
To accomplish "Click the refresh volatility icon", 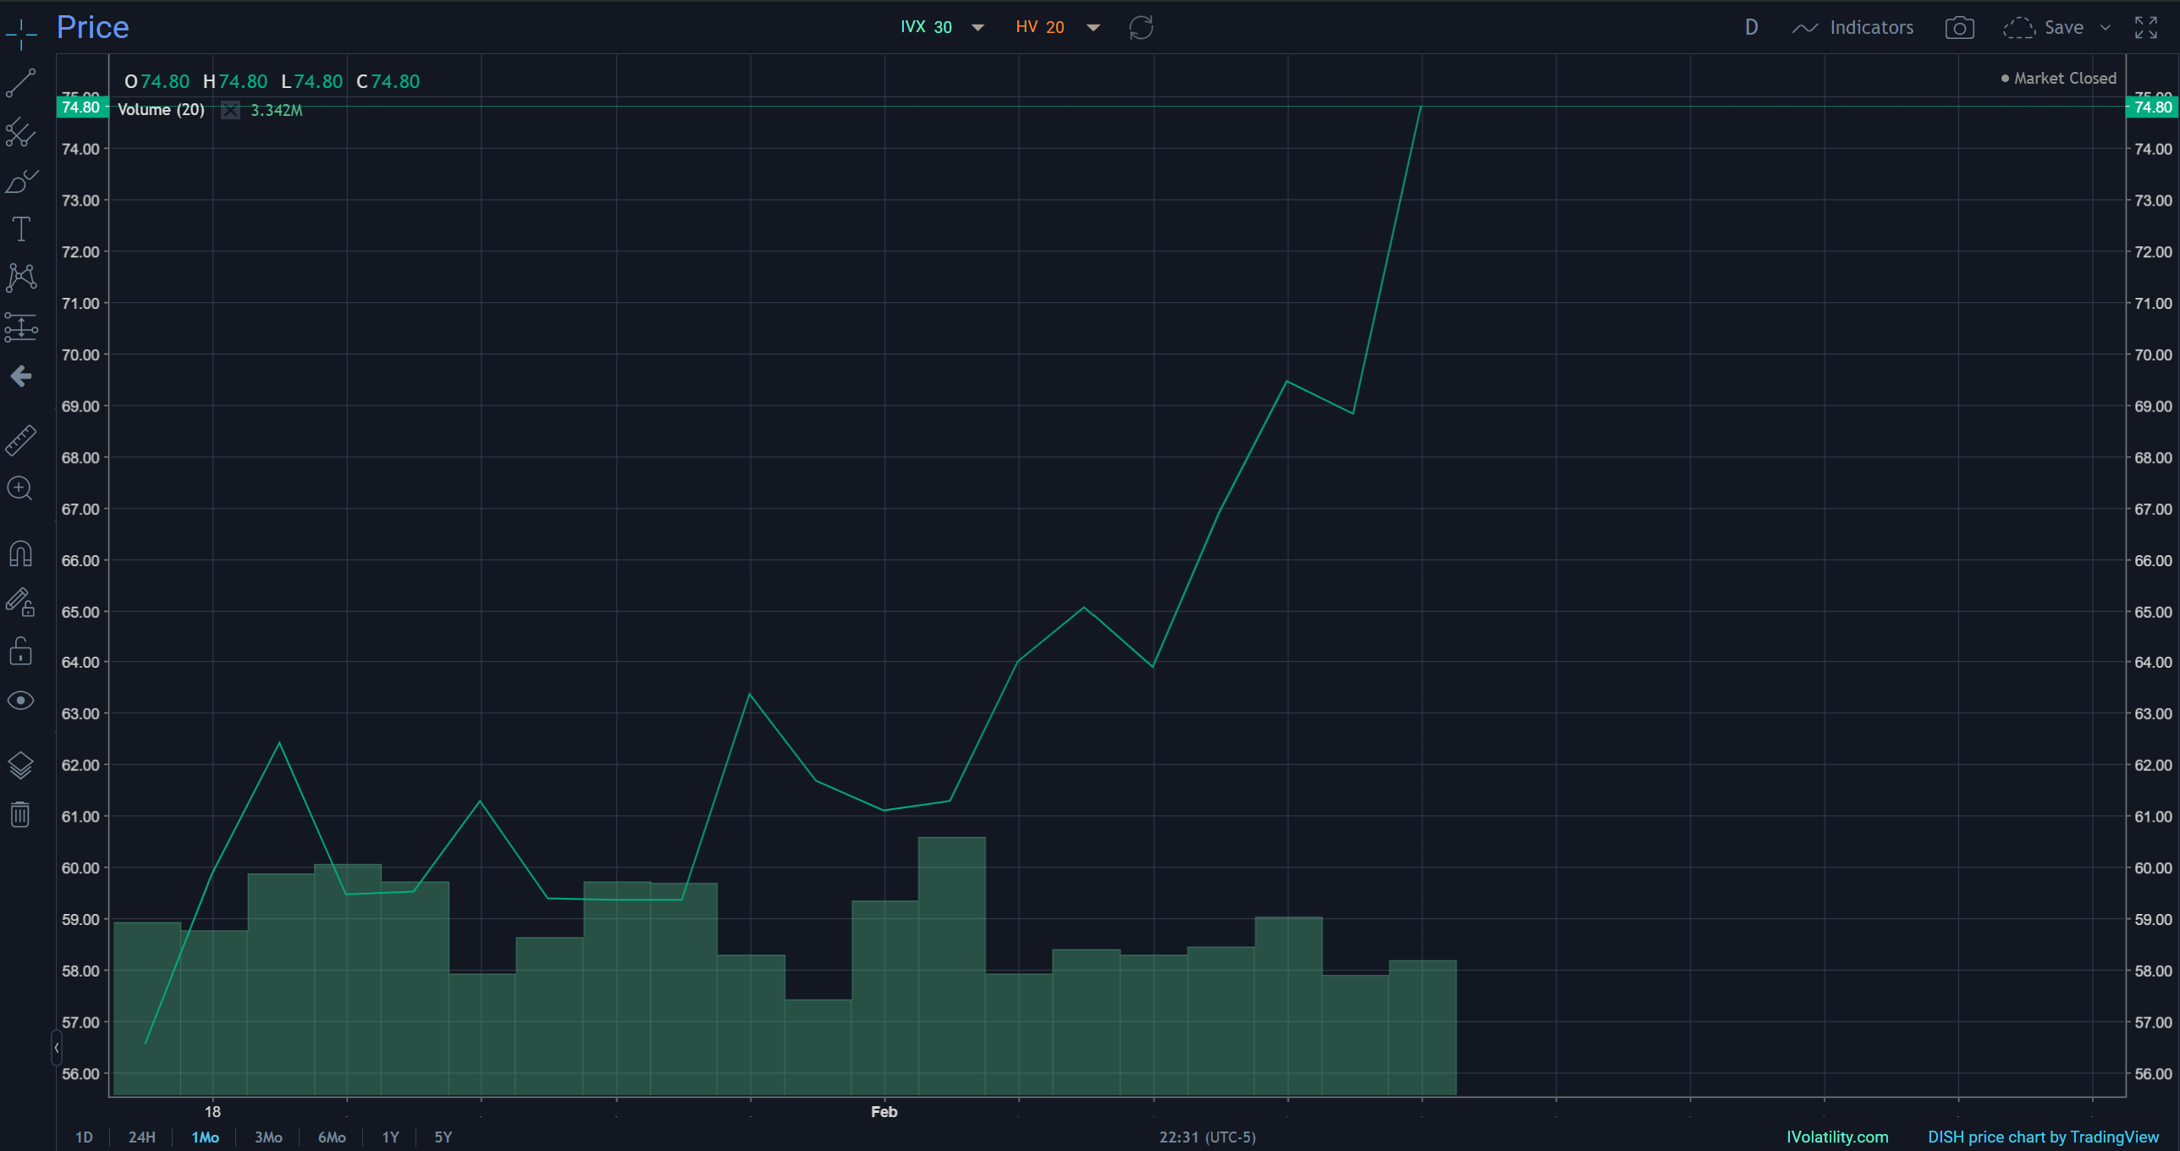I will (x=1141, y=27).
